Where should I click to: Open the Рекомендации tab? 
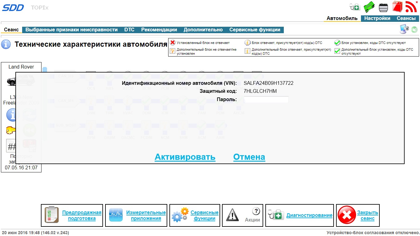[159, 30]
